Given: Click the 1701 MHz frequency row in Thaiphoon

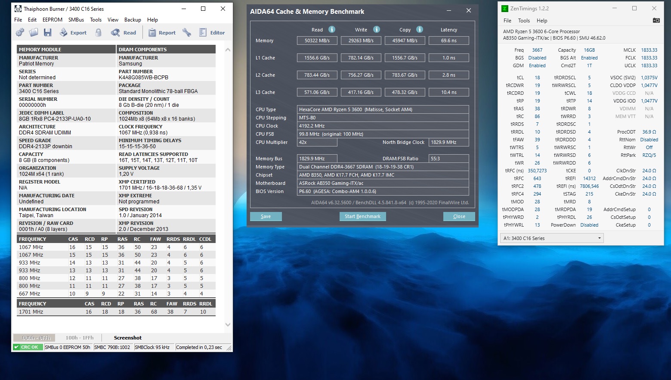Looking at the screenshot, I should pyautogui.click(x=116, y=312).
